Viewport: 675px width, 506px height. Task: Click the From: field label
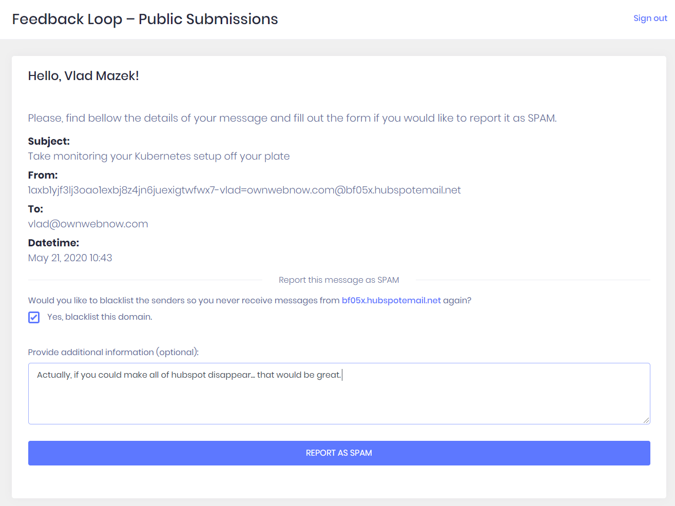[x=43, y=175]
